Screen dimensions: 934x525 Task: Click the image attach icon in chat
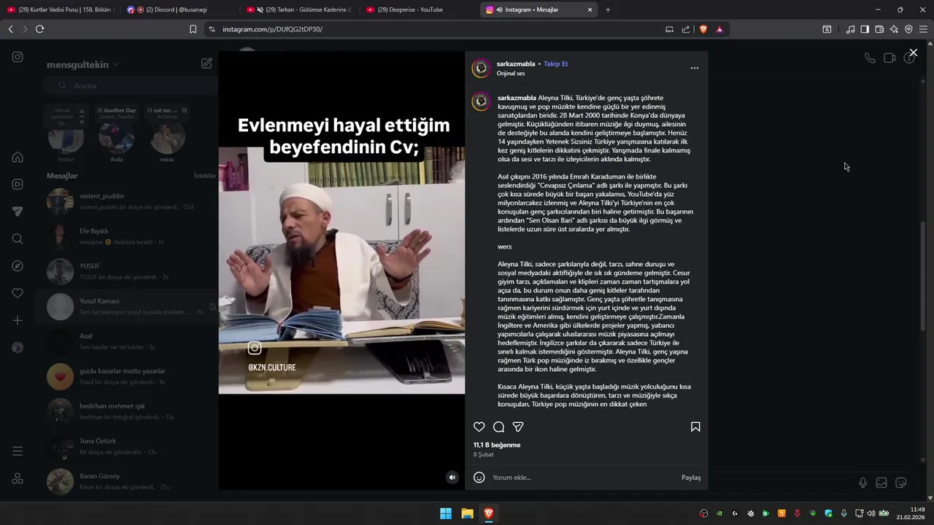coord(881,483)
